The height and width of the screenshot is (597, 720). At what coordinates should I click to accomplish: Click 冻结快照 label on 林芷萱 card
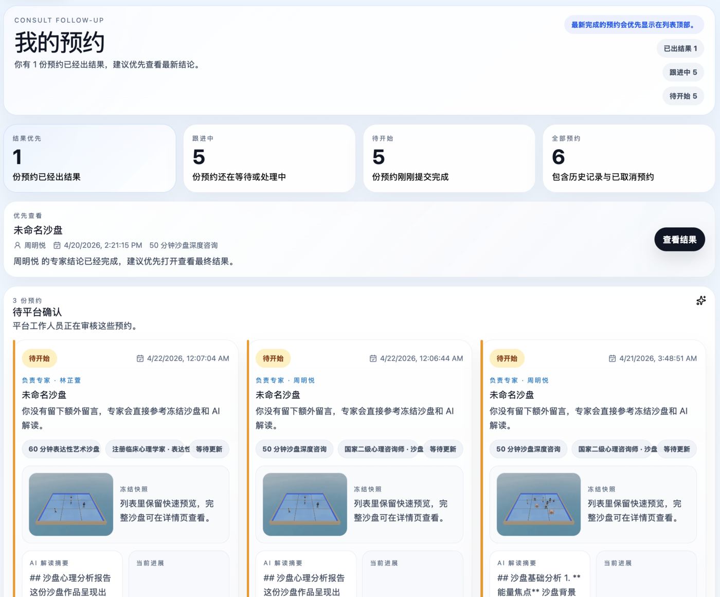[x=134, y=489]
